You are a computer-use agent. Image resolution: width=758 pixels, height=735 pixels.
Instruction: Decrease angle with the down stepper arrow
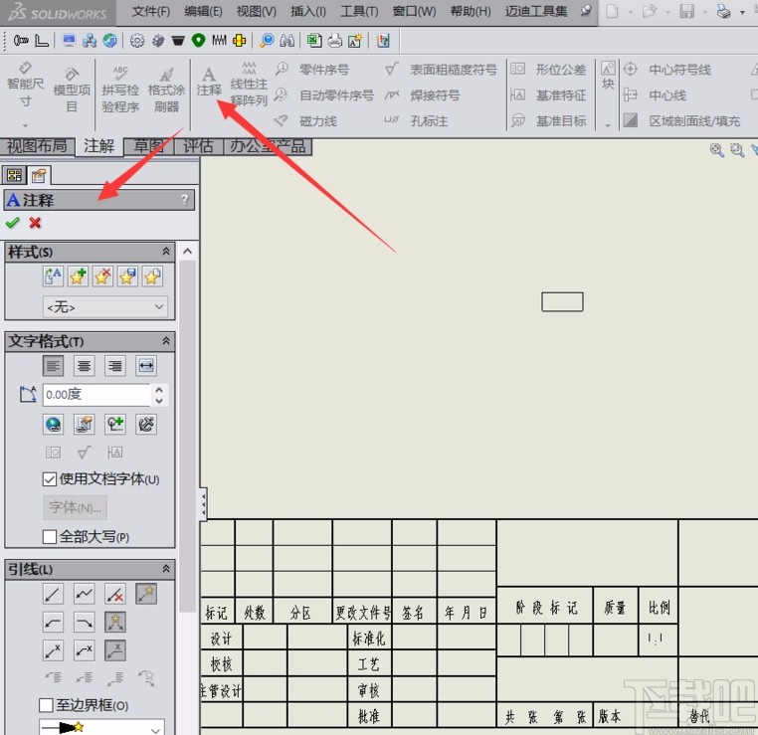click(159, 401)
